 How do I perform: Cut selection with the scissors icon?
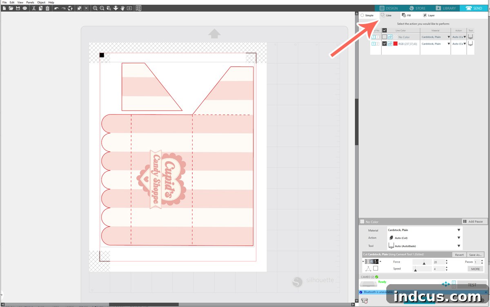click(33, 8)
